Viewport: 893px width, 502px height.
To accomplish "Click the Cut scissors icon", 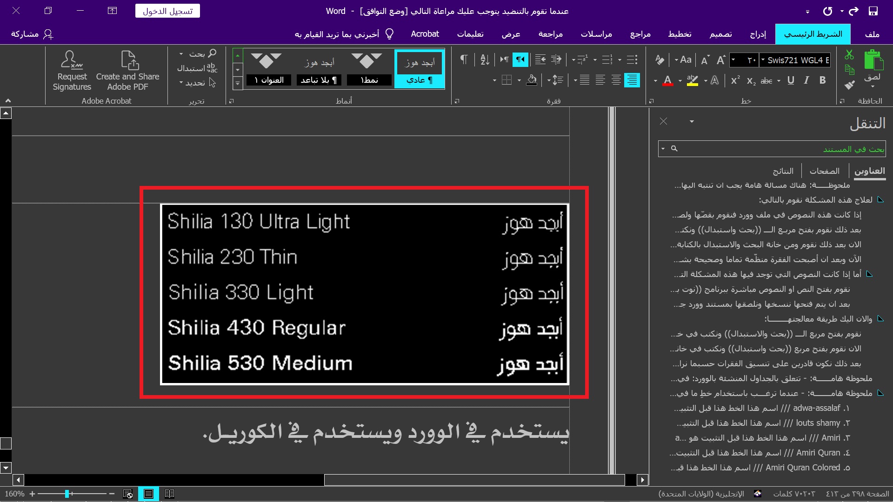I will click(x=849, y=55).
